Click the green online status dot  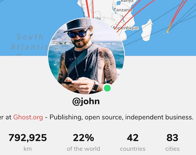pyautogui.click(x=107, y=88)
